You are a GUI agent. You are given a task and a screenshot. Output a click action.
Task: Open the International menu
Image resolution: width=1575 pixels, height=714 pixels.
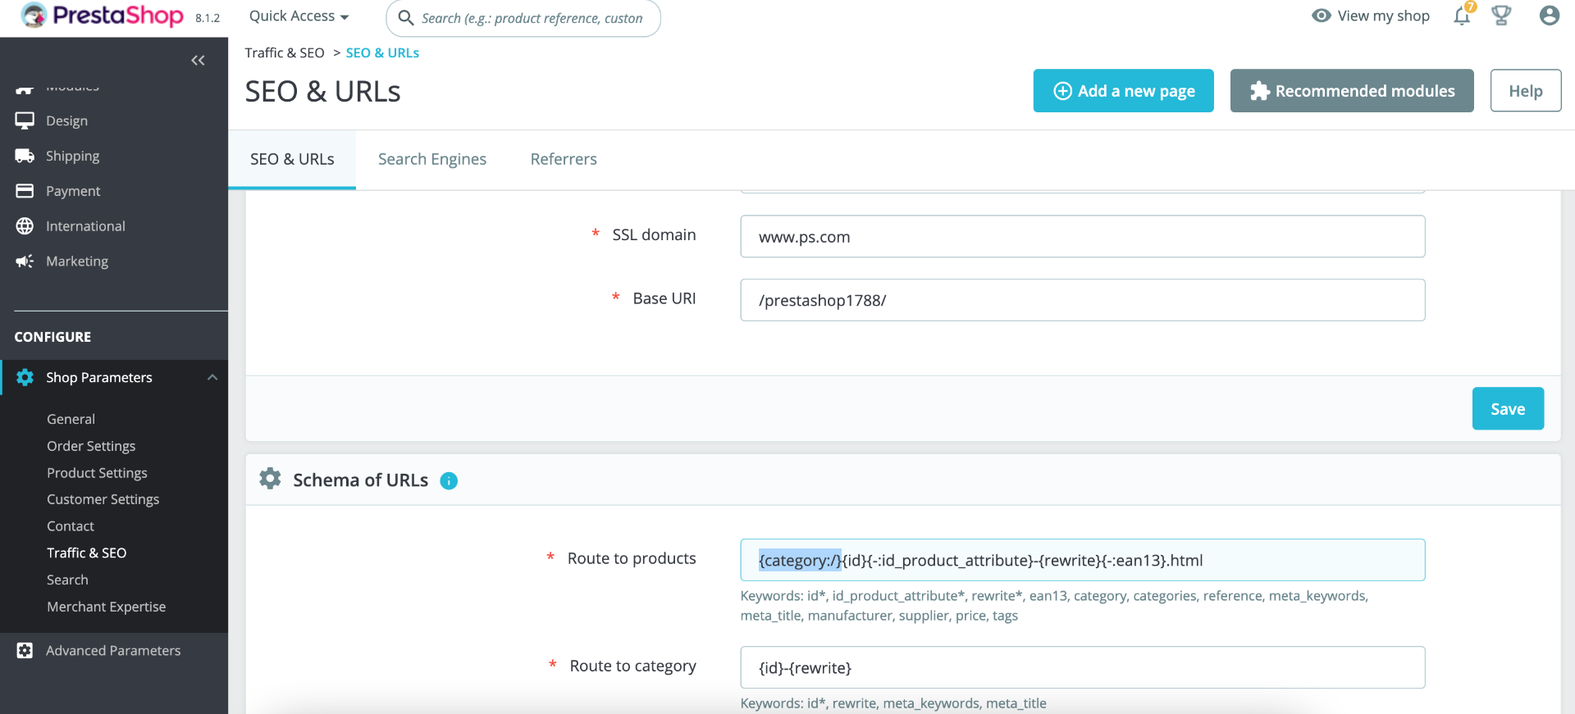(x=85, y=226)
